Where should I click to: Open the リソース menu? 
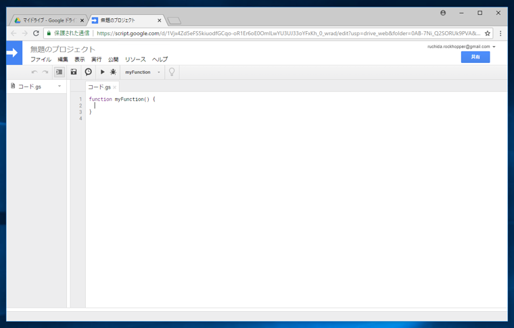(x=135, y=60)
